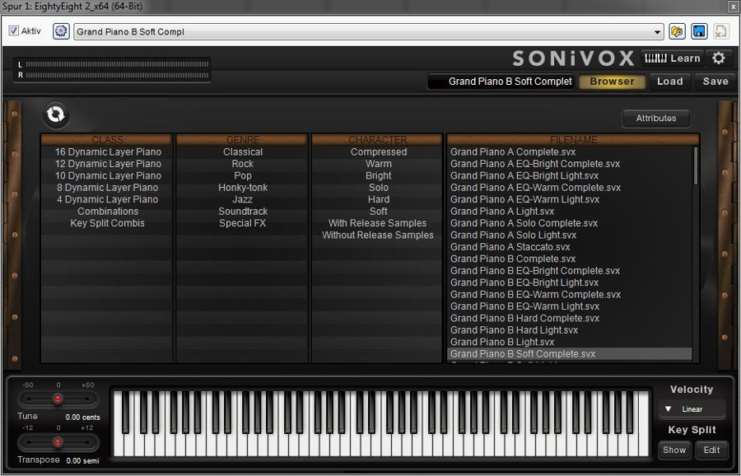This screenshot has width=741, height=476.
Task: Click the GENRE column header
Action: pos(242,139)
